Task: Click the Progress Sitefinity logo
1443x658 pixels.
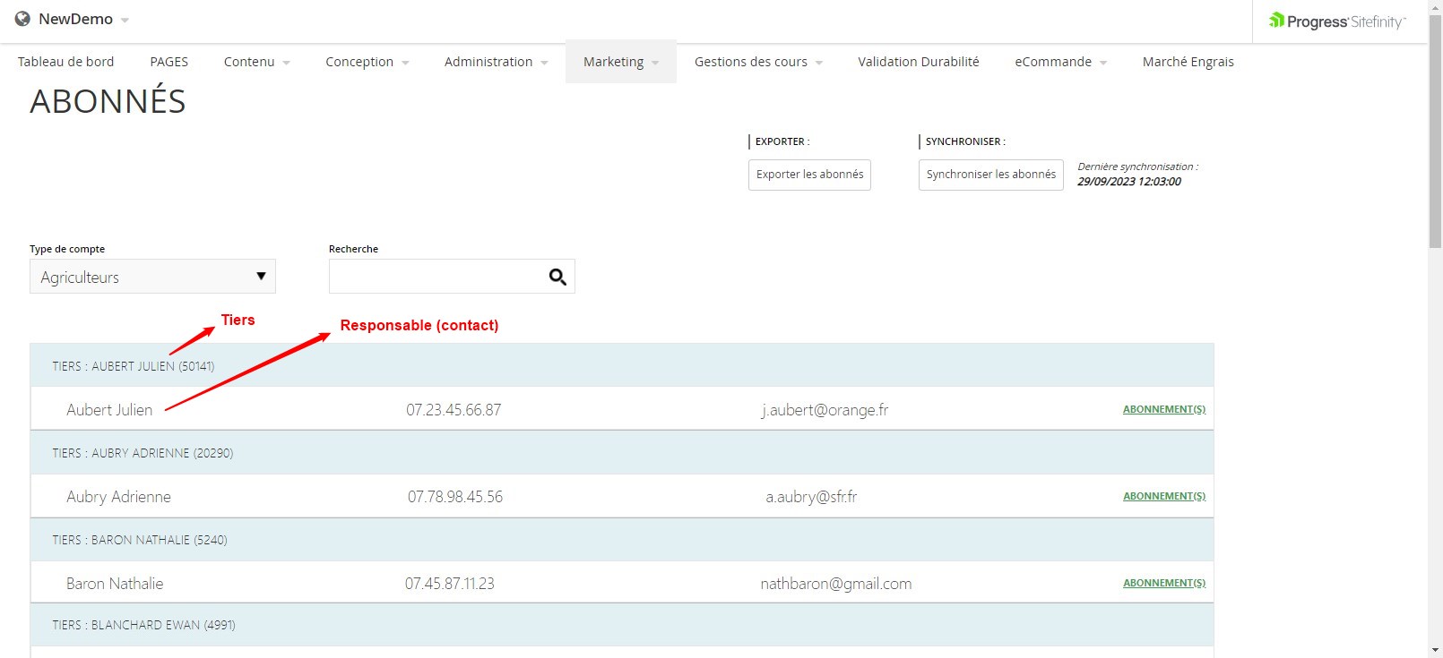Action: click(1336, 21)
